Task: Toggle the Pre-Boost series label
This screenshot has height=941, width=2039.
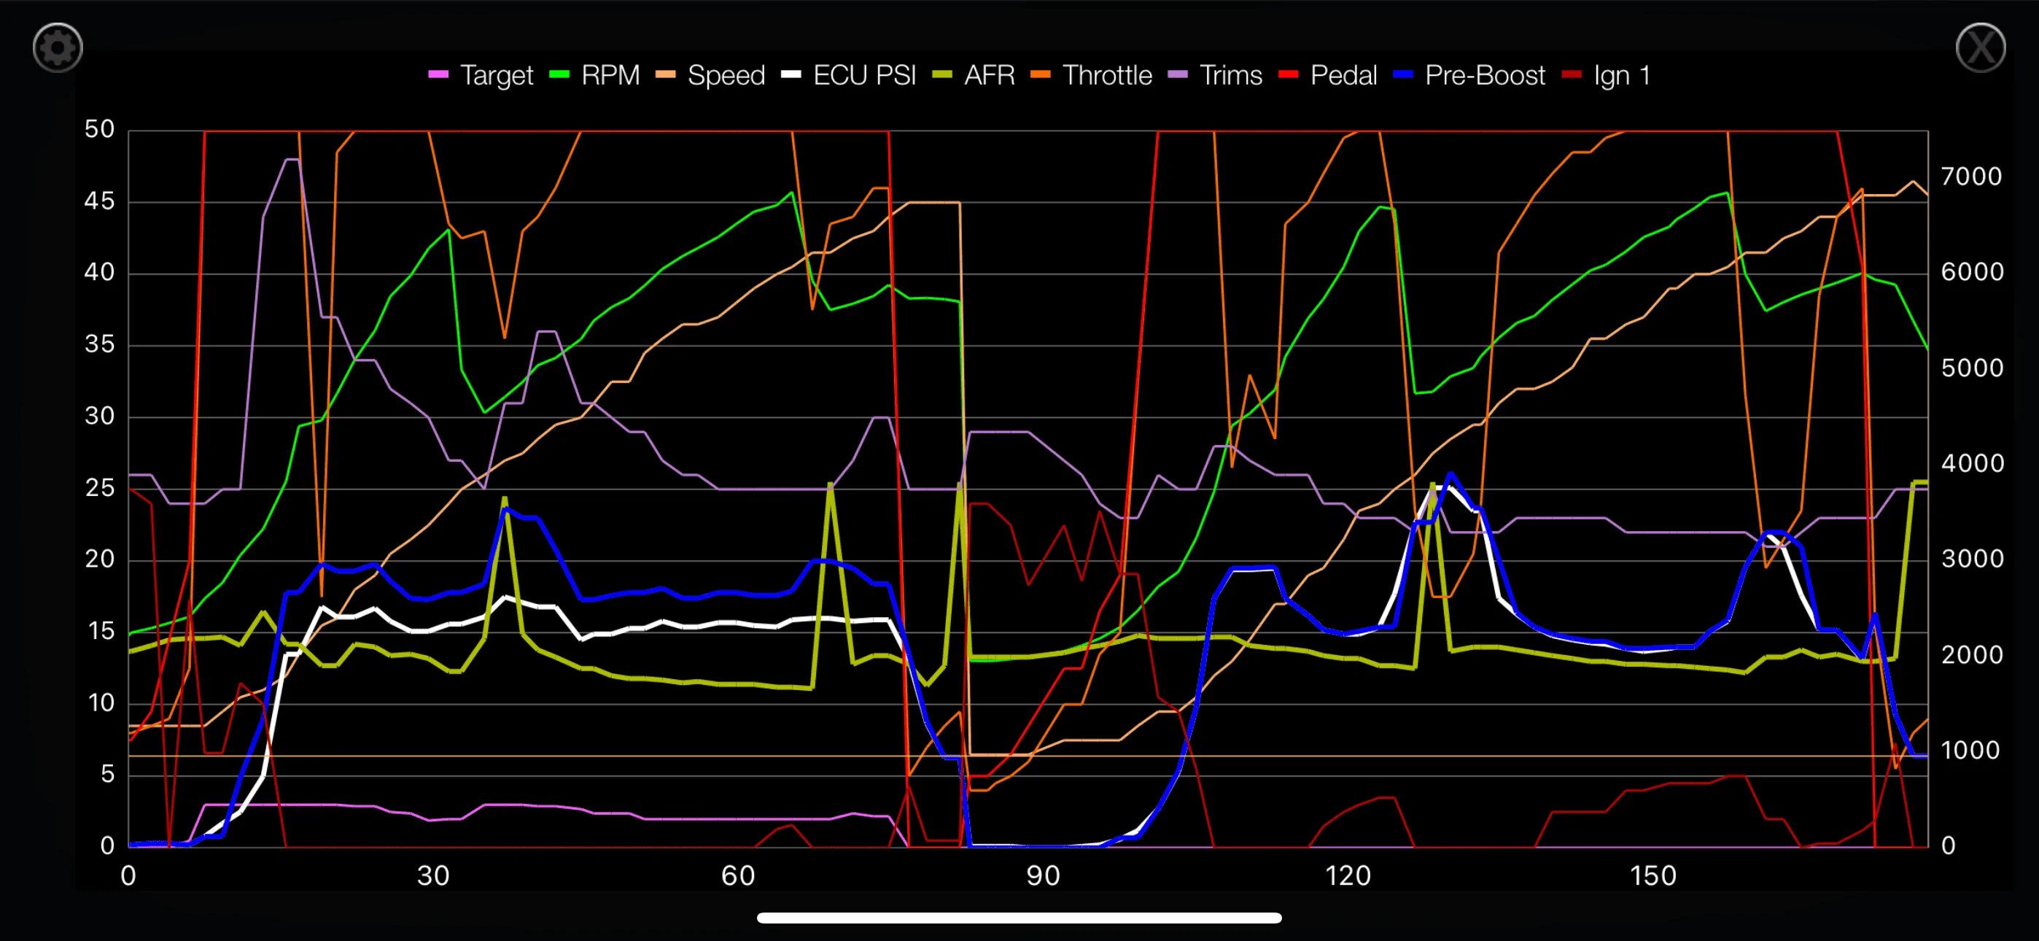Action: [x=1485, y=75]
